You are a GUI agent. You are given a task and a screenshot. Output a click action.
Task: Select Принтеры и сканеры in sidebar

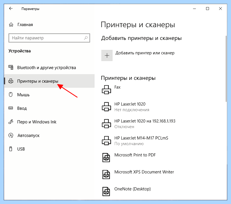[50, 81]
